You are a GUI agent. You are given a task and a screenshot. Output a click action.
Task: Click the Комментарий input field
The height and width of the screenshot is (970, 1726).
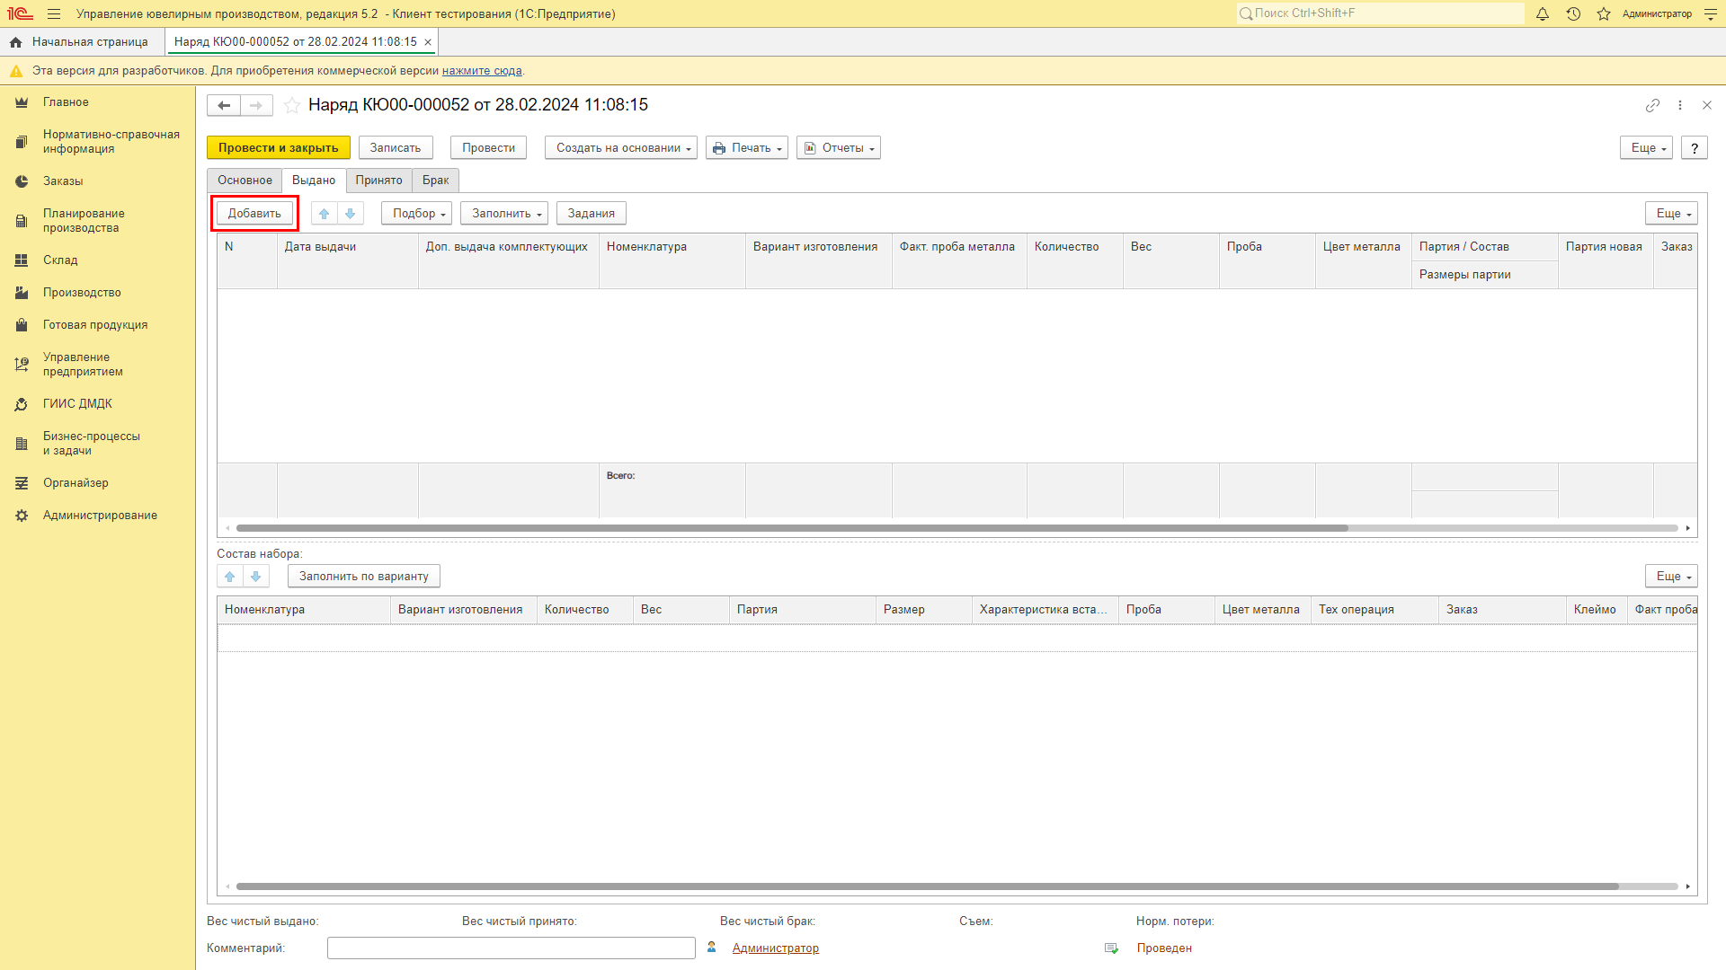[512, 948]
